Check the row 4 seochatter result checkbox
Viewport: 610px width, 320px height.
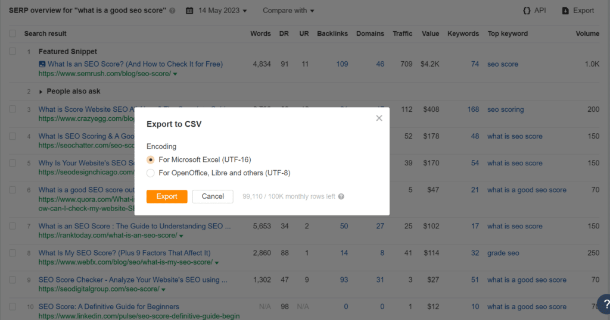(x=13, y=136)
